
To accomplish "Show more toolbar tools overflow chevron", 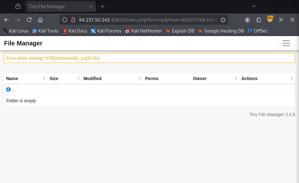I will [281, 20].
